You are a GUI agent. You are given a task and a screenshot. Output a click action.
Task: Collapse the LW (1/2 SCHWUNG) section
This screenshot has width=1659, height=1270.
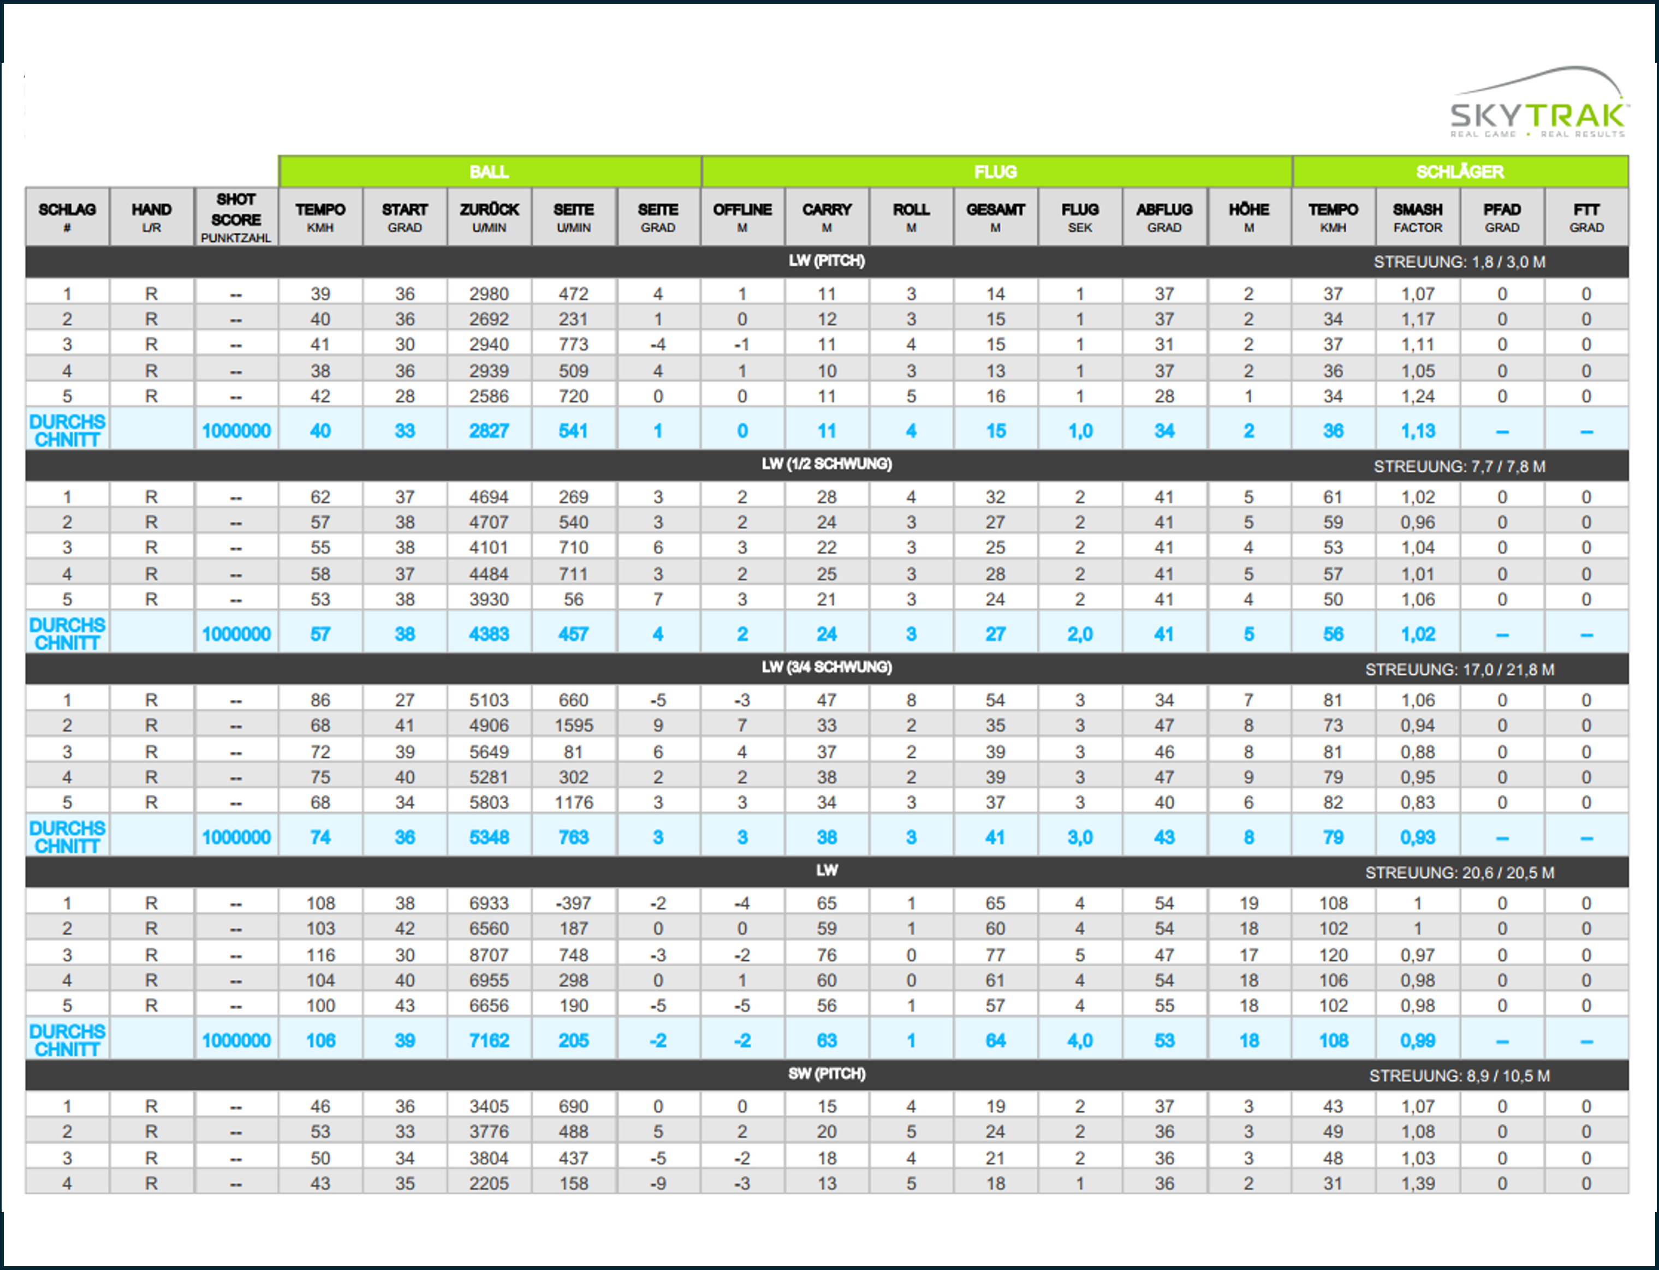(827, 464)
